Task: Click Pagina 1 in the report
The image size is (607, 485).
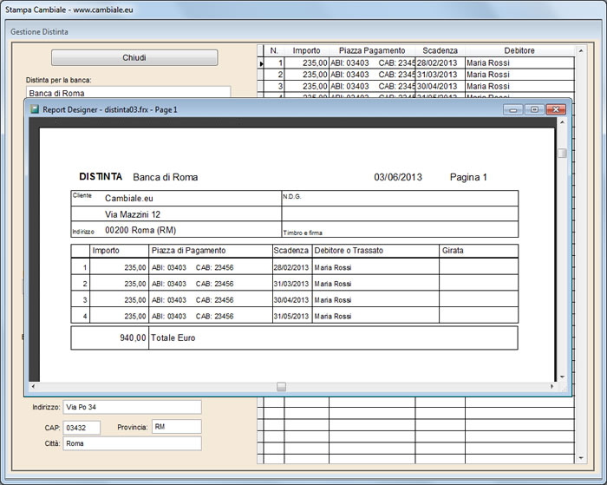Action: pyautogui.click(x=468, y=177)
